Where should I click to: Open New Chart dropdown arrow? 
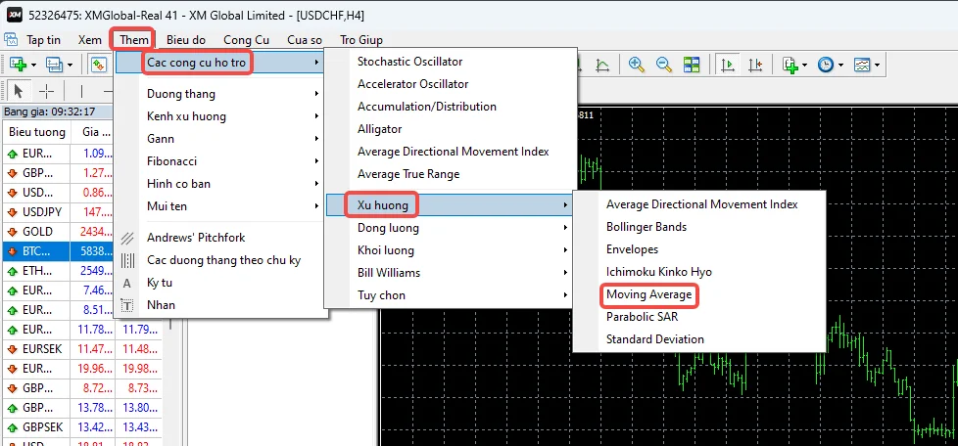33,66
